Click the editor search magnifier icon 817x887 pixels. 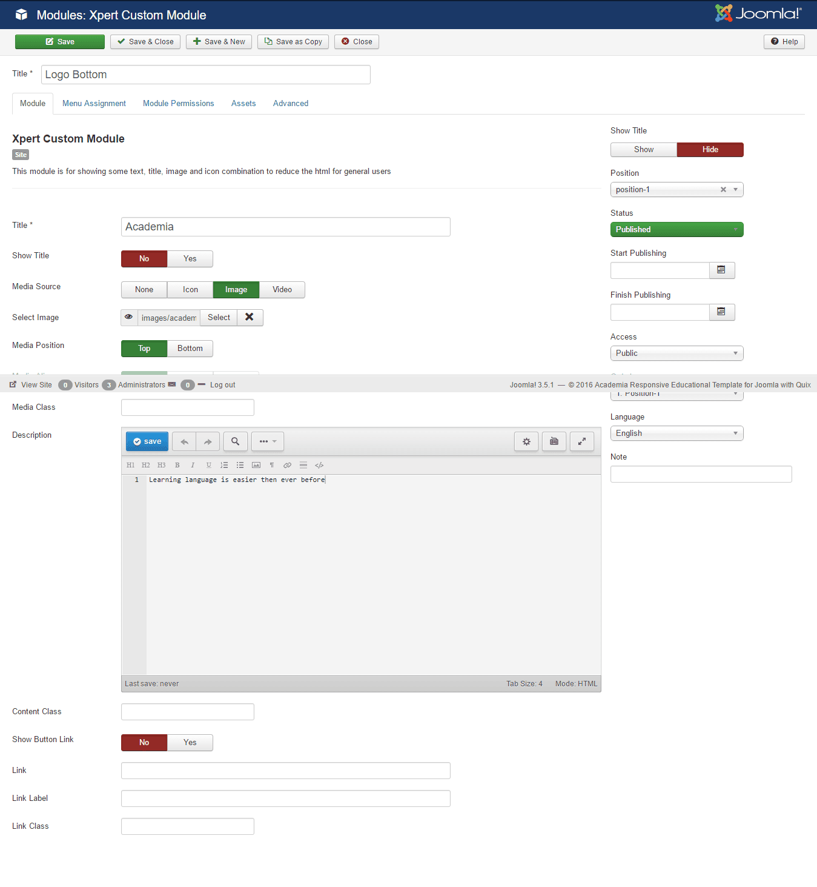235,441
